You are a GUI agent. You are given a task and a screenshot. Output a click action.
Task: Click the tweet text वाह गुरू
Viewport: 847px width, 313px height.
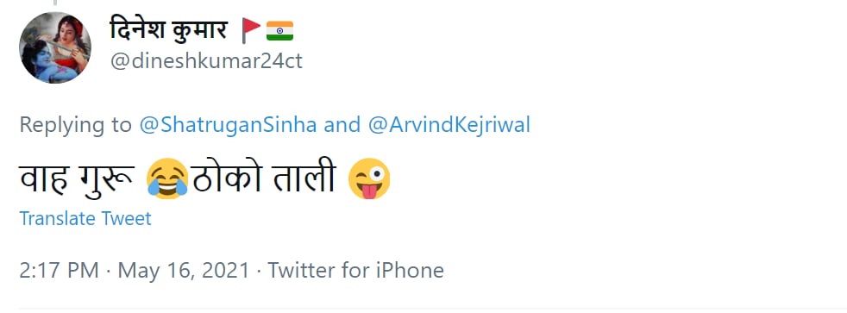77,178
